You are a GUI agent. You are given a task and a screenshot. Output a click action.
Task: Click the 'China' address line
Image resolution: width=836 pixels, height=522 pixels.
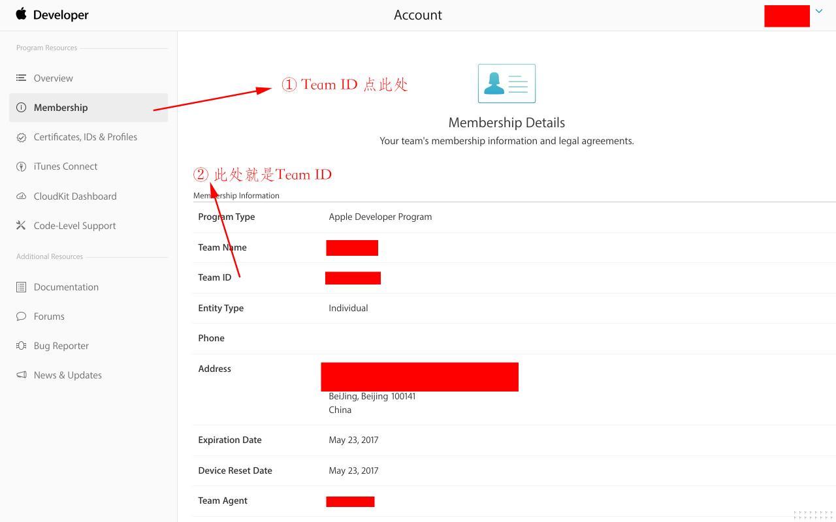[340, 410]
